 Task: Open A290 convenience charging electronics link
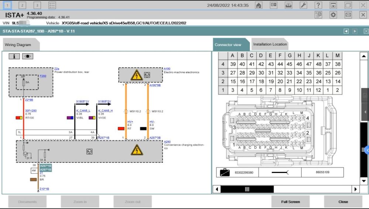167,142
